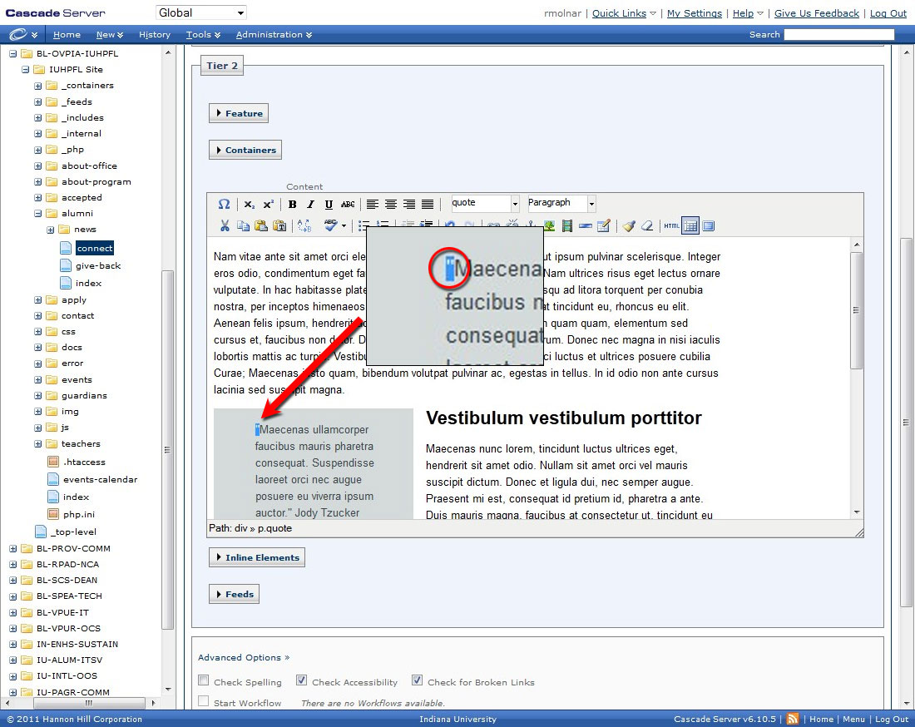Click Give Us Feedback link
This screenshot has width=915, height=727.
816,13
